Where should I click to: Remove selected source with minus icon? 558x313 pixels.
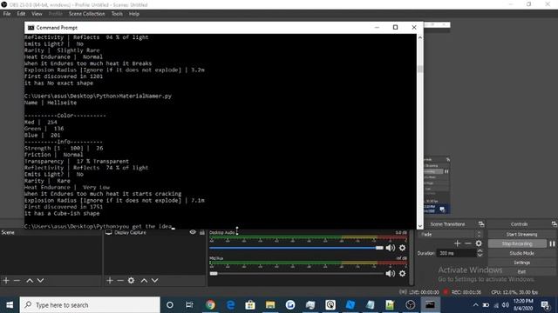point(120,280)
